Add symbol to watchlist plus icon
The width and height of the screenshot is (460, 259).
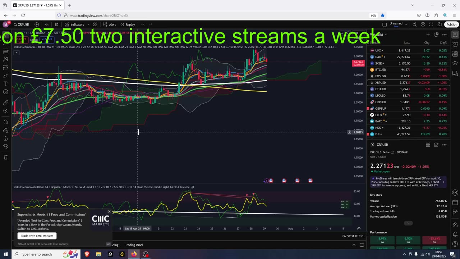click(x=428, y=35)
